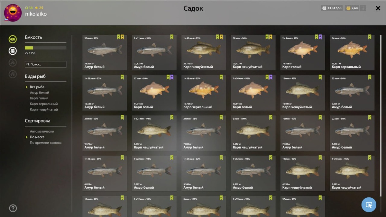Select По массе sorting option
386x217 pixels.
click(37, 137)
